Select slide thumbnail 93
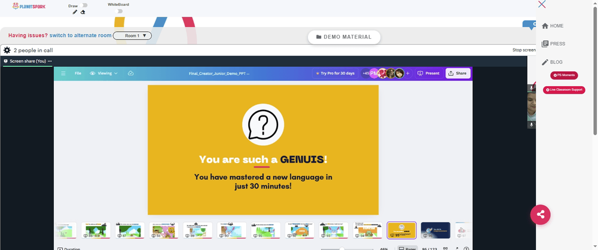Screen dimensions: 598x250 click(x=333, y=230)
